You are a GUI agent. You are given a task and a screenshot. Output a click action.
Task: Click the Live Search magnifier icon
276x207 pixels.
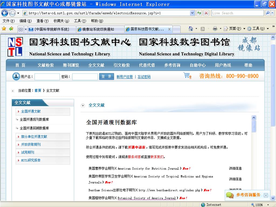(x=268, y=13)
